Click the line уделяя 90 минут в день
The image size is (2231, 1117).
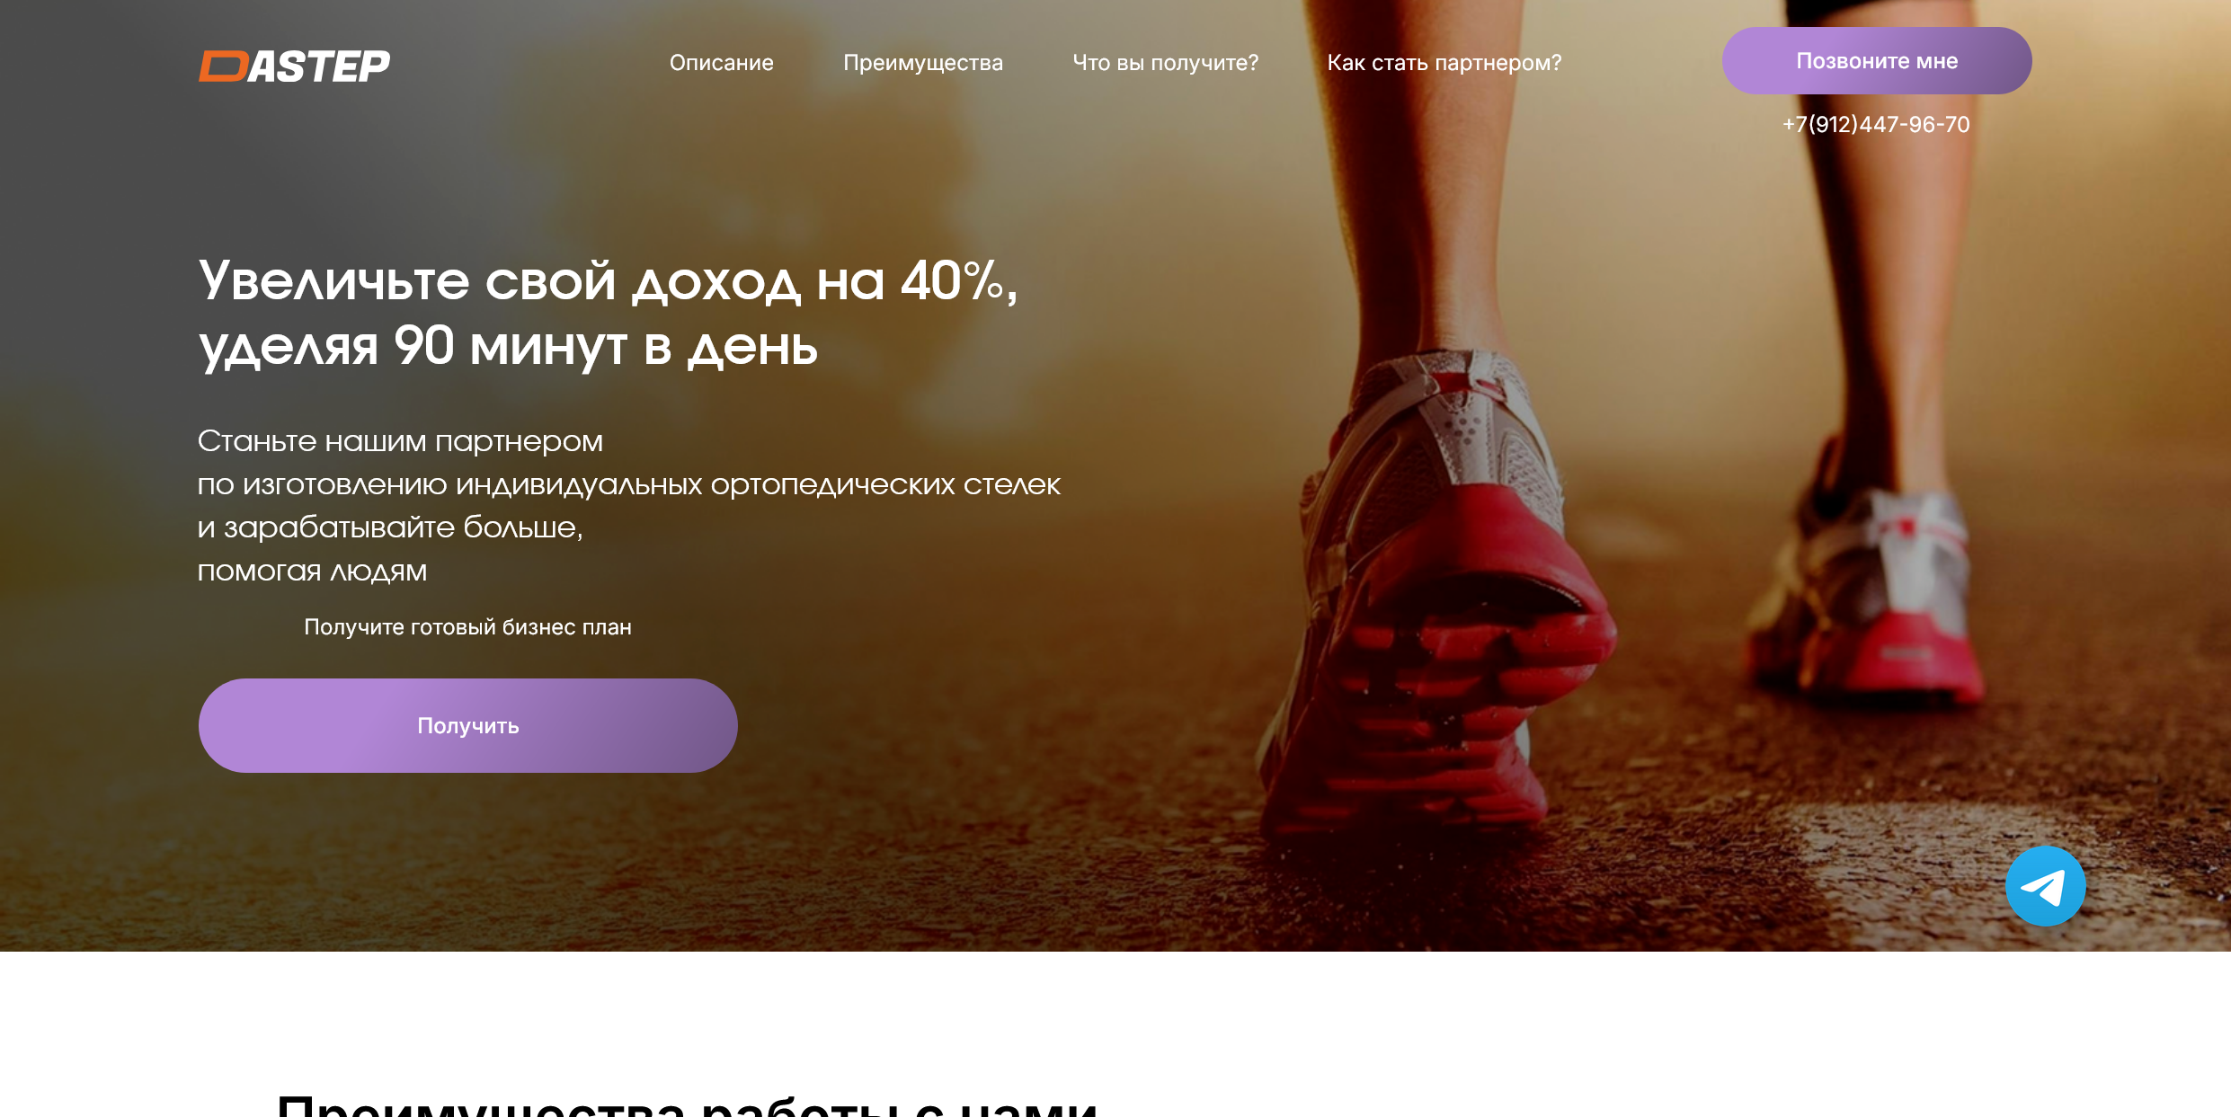pyautogui.click(x=508, y=347)
